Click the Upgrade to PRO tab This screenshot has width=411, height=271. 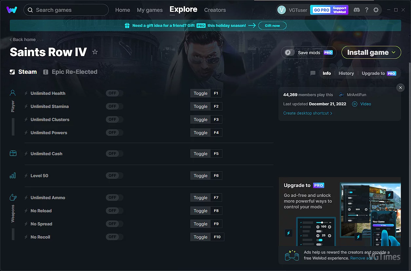[379, 73]
